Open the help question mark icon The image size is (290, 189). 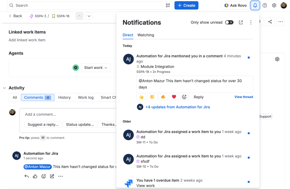tap(265, 5)
